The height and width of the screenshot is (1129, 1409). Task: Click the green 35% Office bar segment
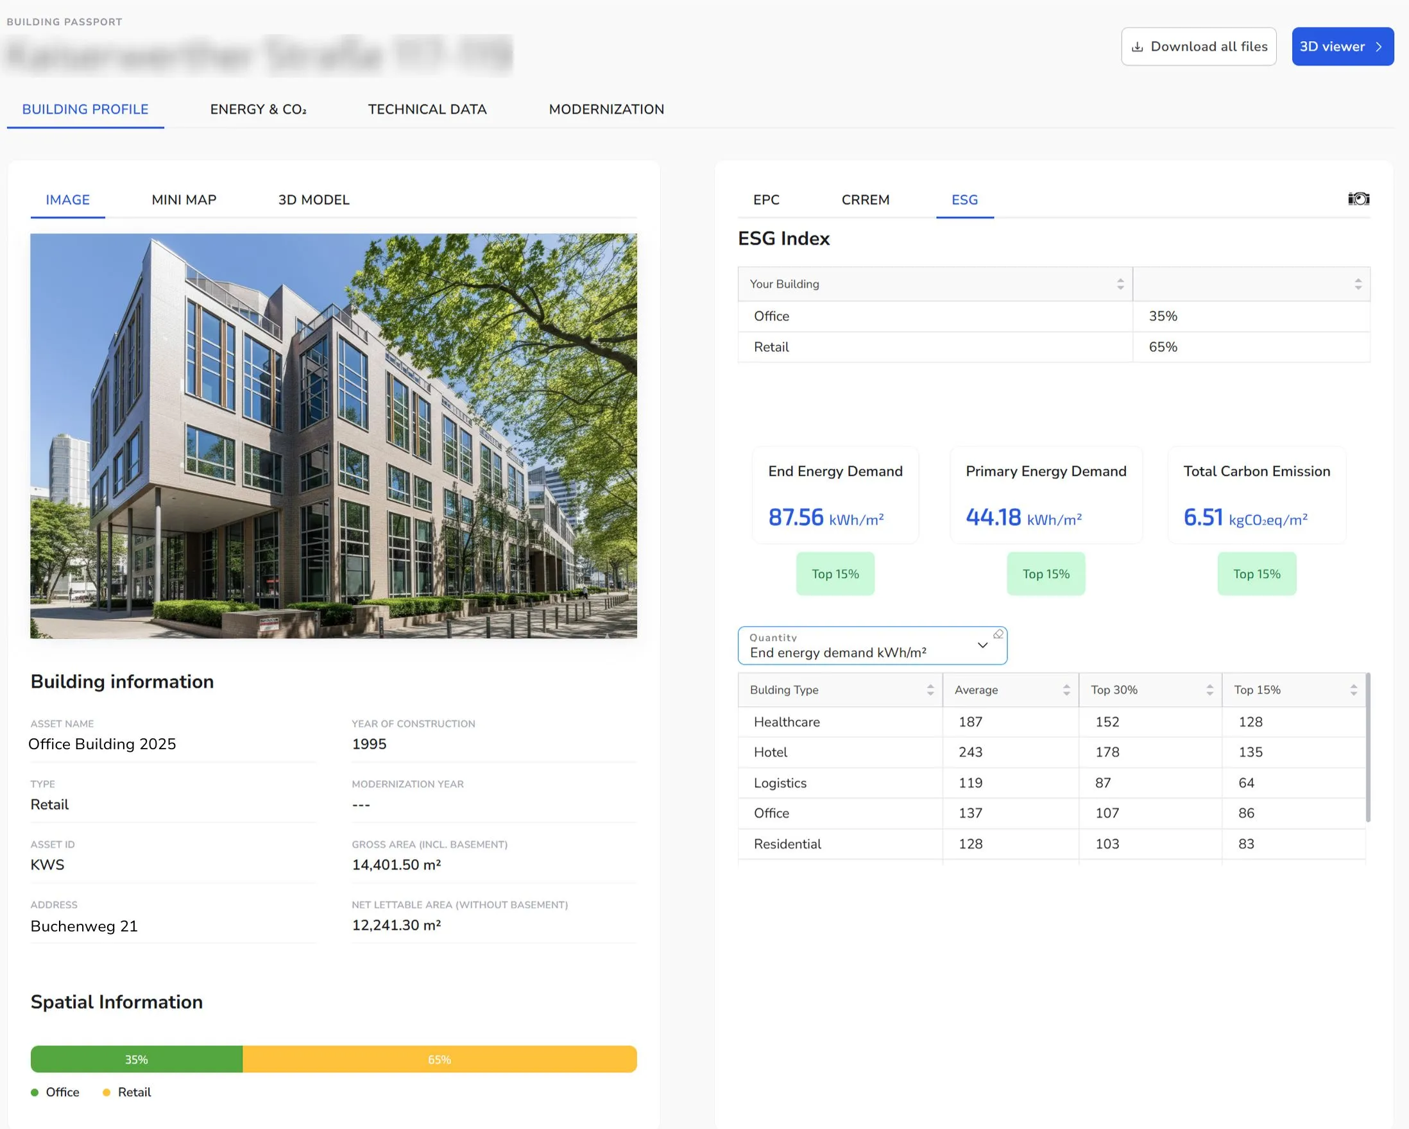coord(136,1059)
